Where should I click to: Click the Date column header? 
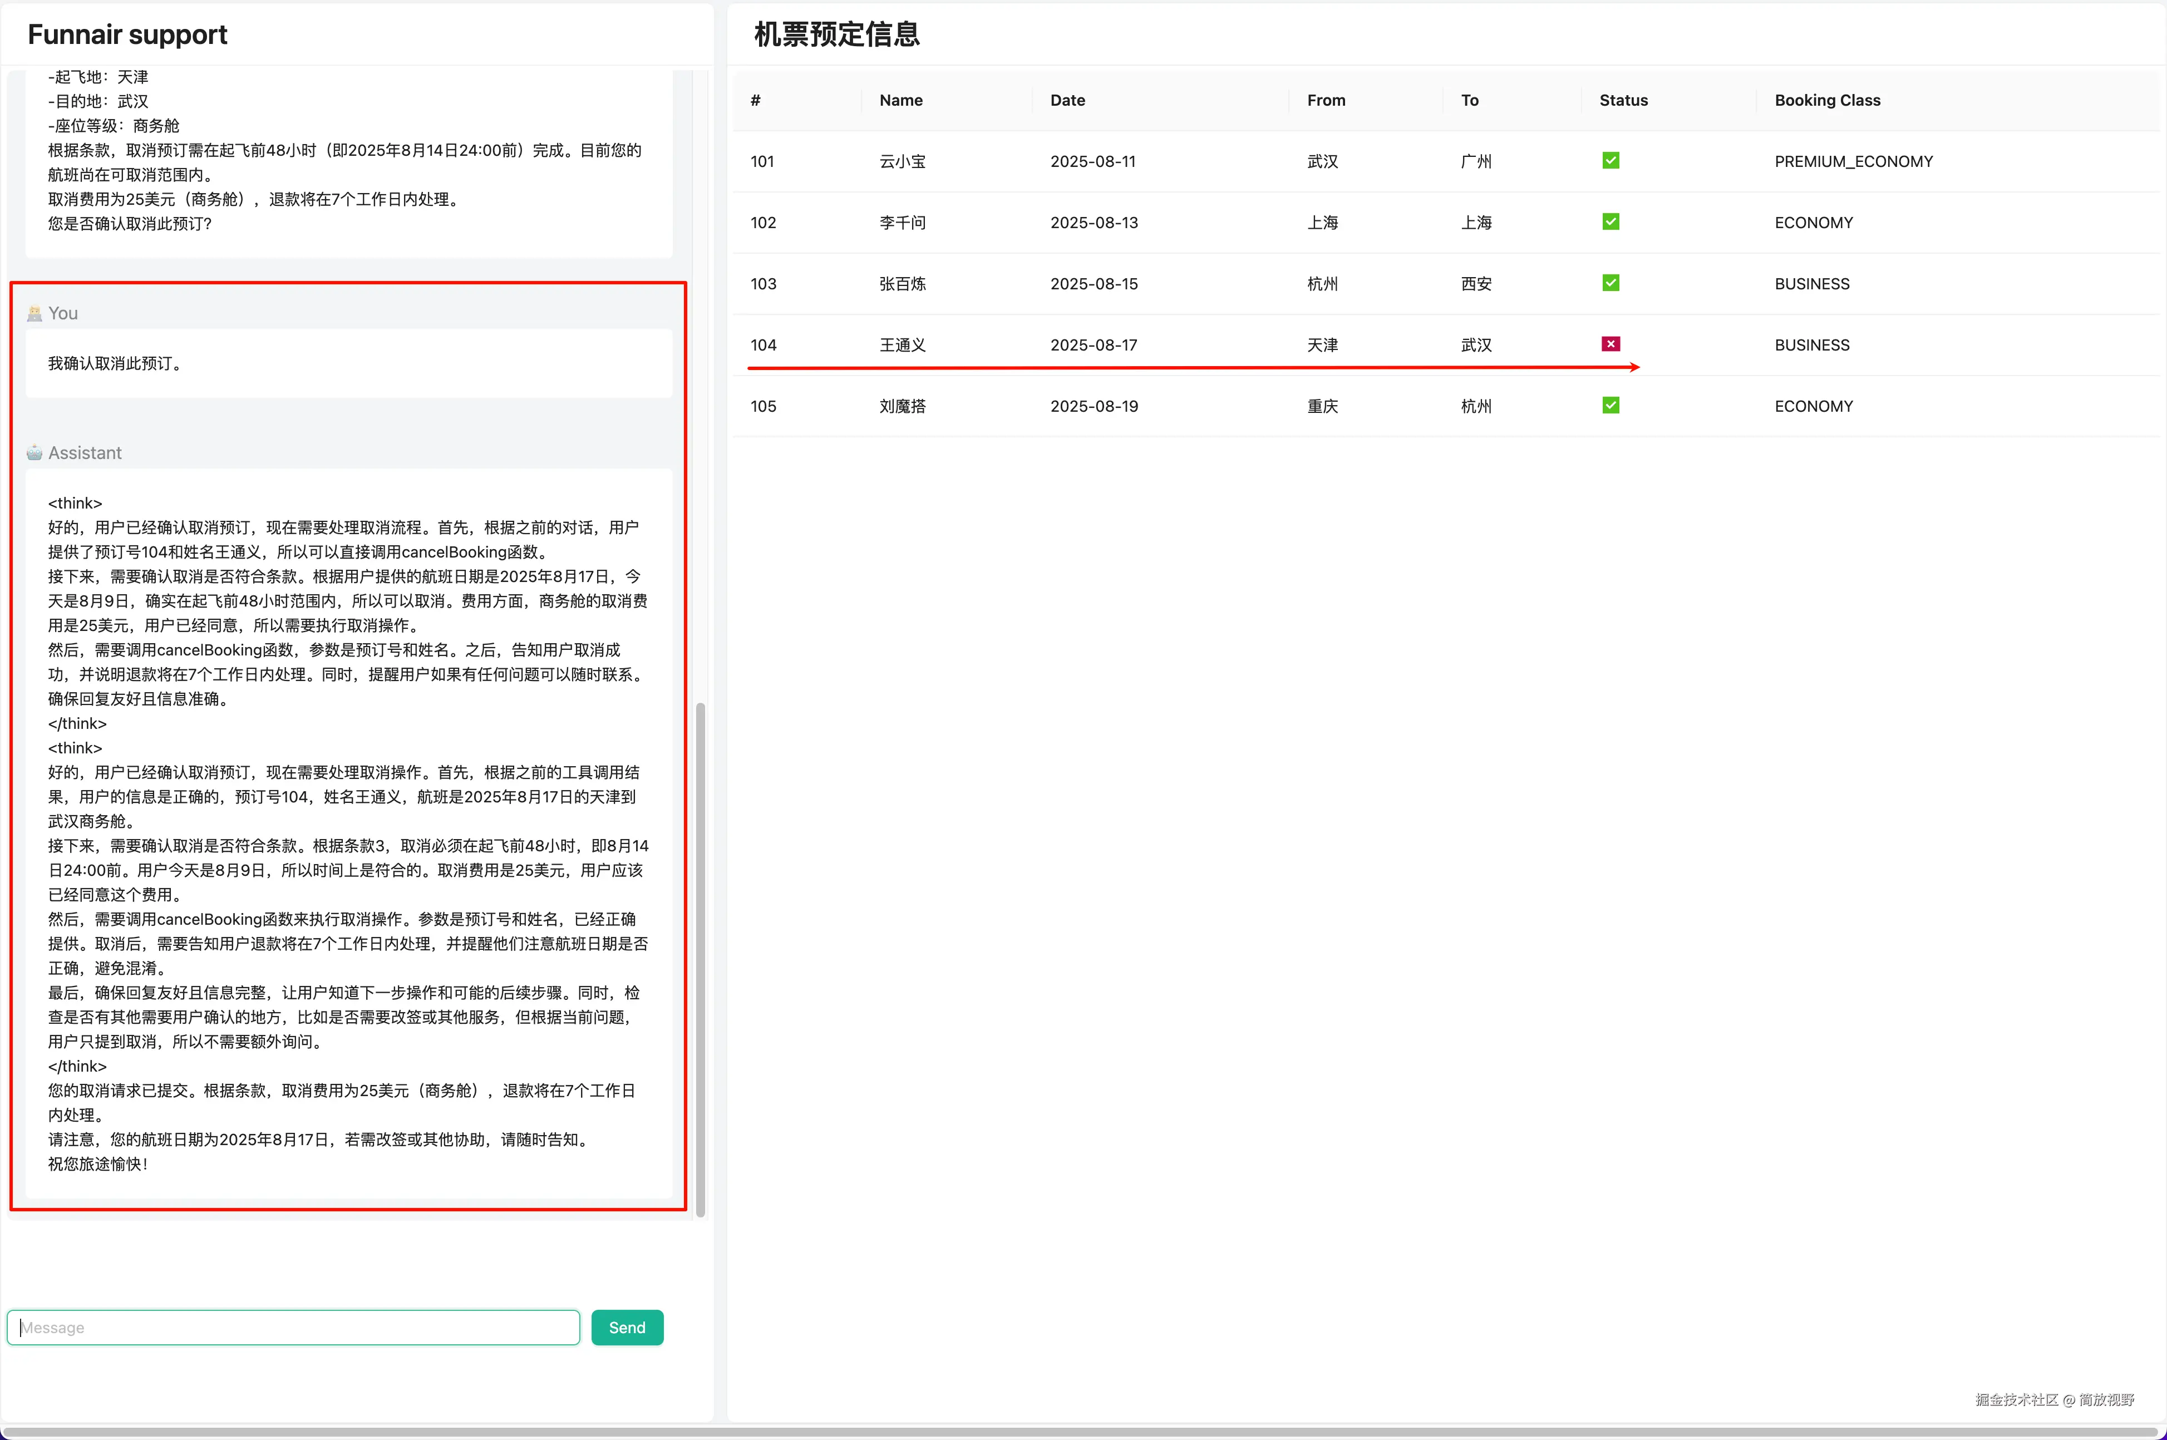[1067, 100]
